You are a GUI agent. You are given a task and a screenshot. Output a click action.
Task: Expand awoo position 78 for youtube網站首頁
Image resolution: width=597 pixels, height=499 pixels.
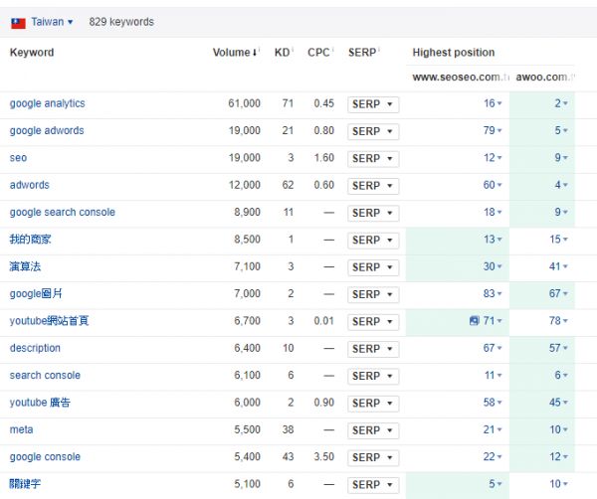coord(558,321)
